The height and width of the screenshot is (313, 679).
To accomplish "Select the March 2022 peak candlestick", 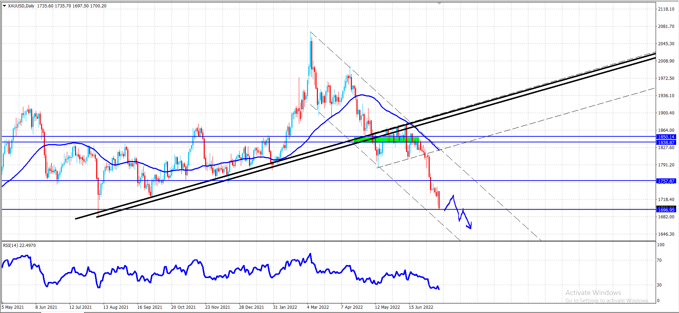I will [311, 54].
